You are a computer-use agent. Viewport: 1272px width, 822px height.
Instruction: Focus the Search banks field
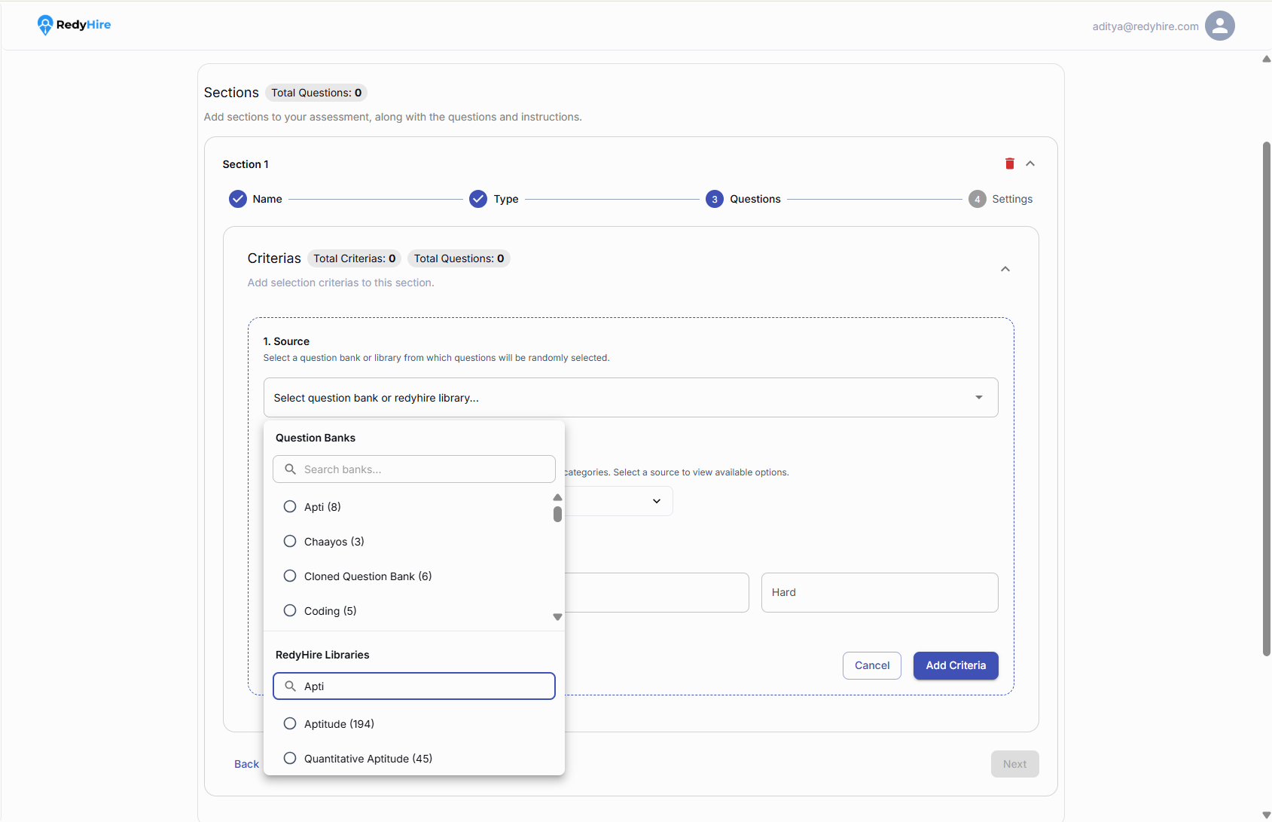tap(414, 469)
